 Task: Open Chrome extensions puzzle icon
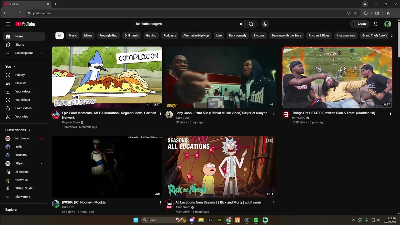(x=366, y=13)
